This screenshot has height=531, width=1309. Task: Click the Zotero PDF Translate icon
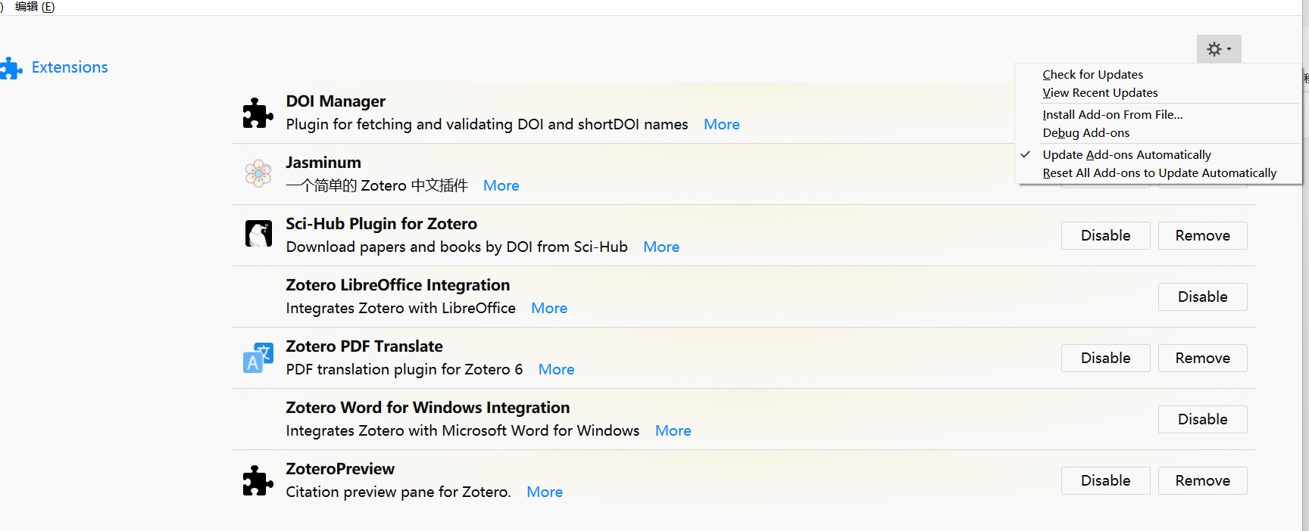pyautogui.click(x=258, y=358)
